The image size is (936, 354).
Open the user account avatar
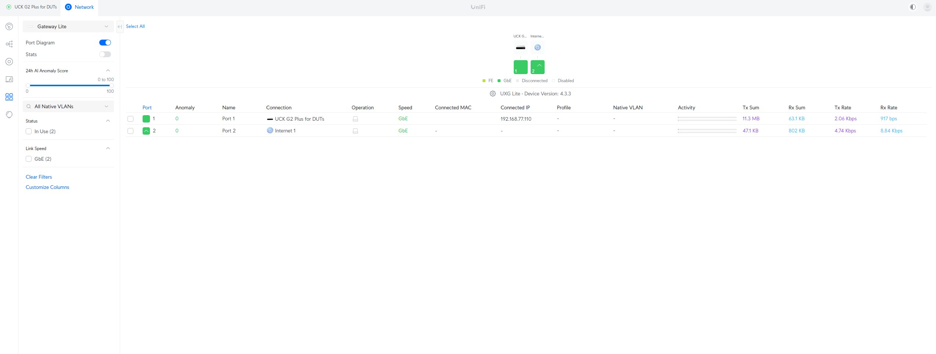point(927,7)
